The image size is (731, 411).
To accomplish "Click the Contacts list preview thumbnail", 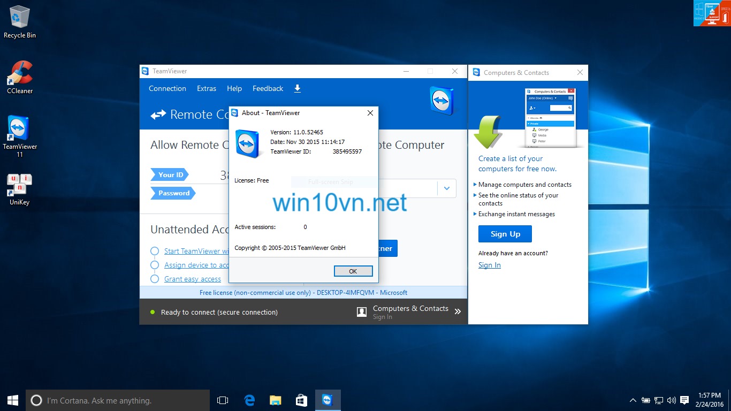I will point(550,118).
